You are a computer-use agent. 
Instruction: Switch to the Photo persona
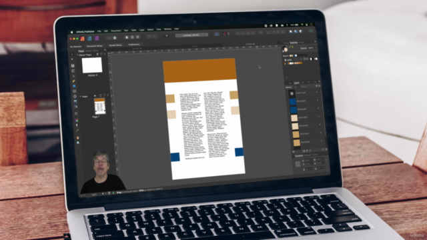point(97,38)
